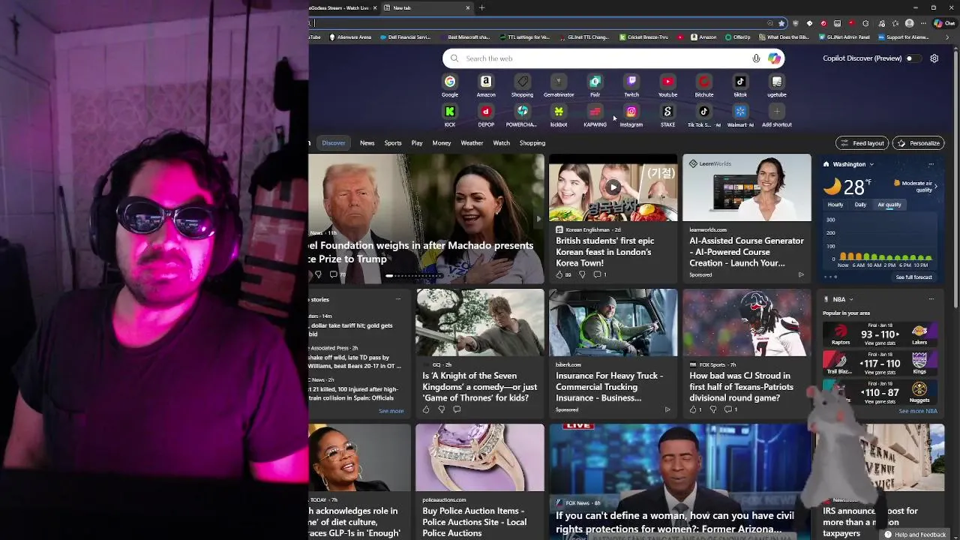Select the Hourly weather tab

coord(835,204)
